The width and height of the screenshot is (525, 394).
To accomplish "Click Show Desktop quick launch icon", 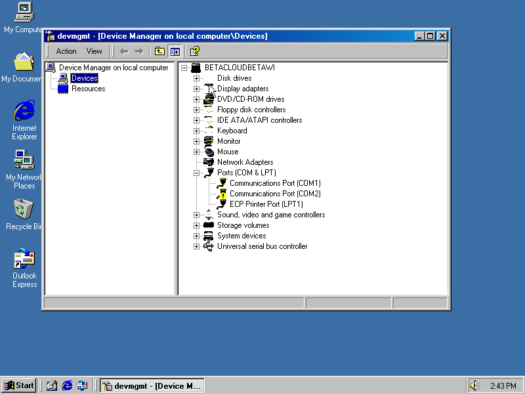I will 52,386.
